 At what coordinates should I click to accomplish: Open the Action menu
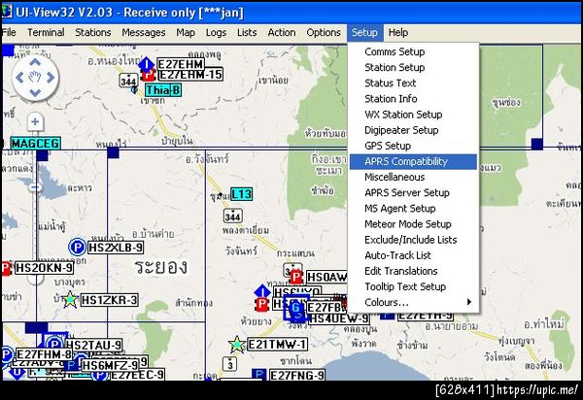[282, 33]
